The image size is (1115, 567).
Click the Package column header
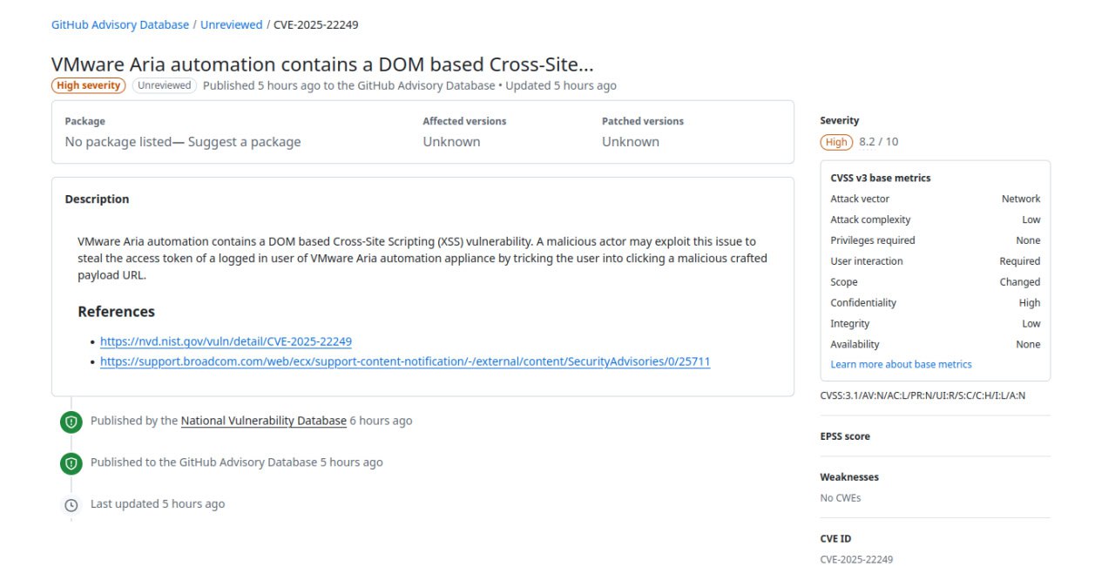point(84,121)
